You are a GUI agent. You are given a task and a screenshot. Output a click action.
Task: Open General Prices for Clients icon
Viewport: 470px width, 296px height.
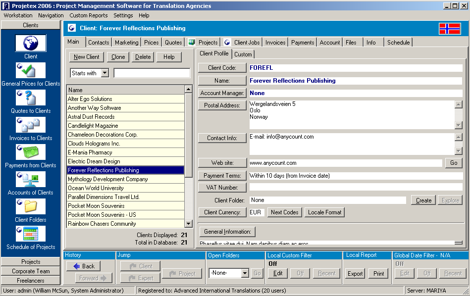(31, 70)
